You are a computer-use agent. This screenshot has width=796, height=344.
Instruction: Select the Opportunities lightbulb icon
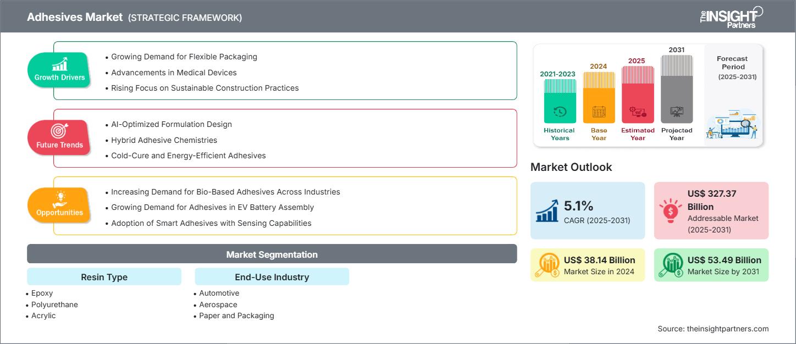click(x=60, y=199)
